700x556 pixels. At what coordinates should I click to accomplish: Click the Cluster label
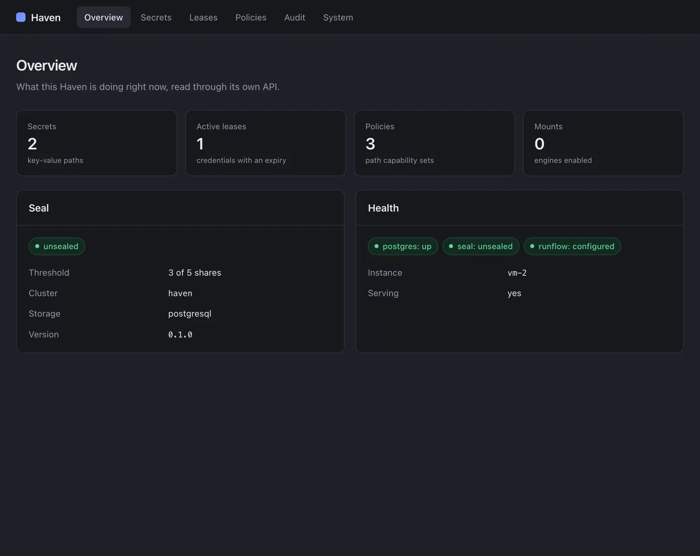tap(43, 293)
